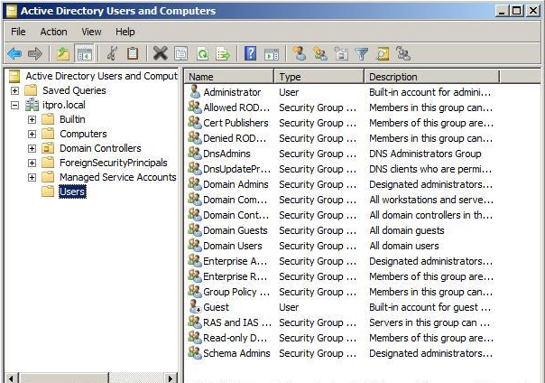Open the Help menu
Screen dimensions: 545x383
[x=125, y=32]
